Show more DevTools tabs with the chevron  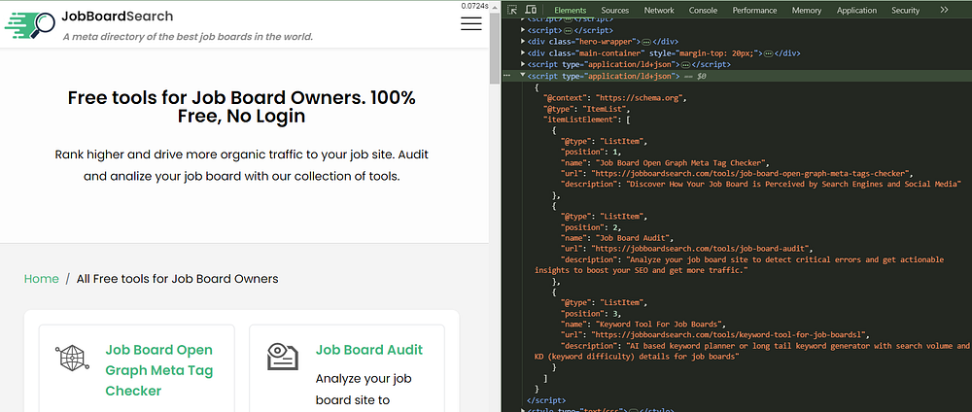944,11
